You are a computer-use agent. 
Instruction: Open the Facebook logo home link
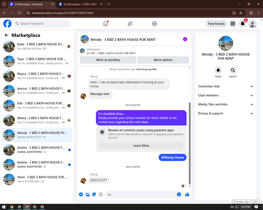coord(7,24)
